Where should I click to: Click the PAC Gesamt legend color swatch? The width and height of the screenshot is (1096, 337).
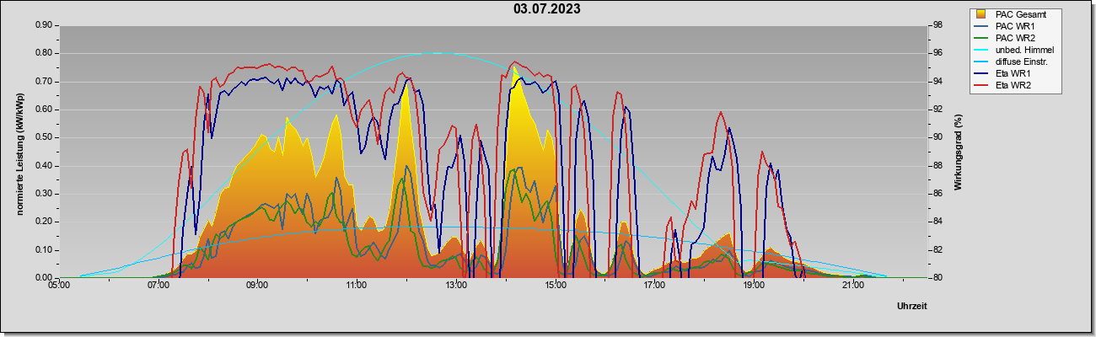(982, 14)
